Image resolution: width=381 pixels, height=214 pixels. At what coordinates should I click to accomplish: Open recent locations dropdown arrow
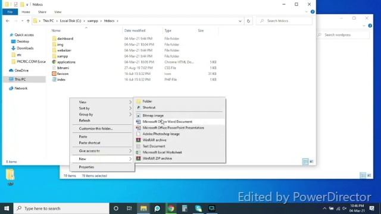pyautogui.click(x=23, y=21)
